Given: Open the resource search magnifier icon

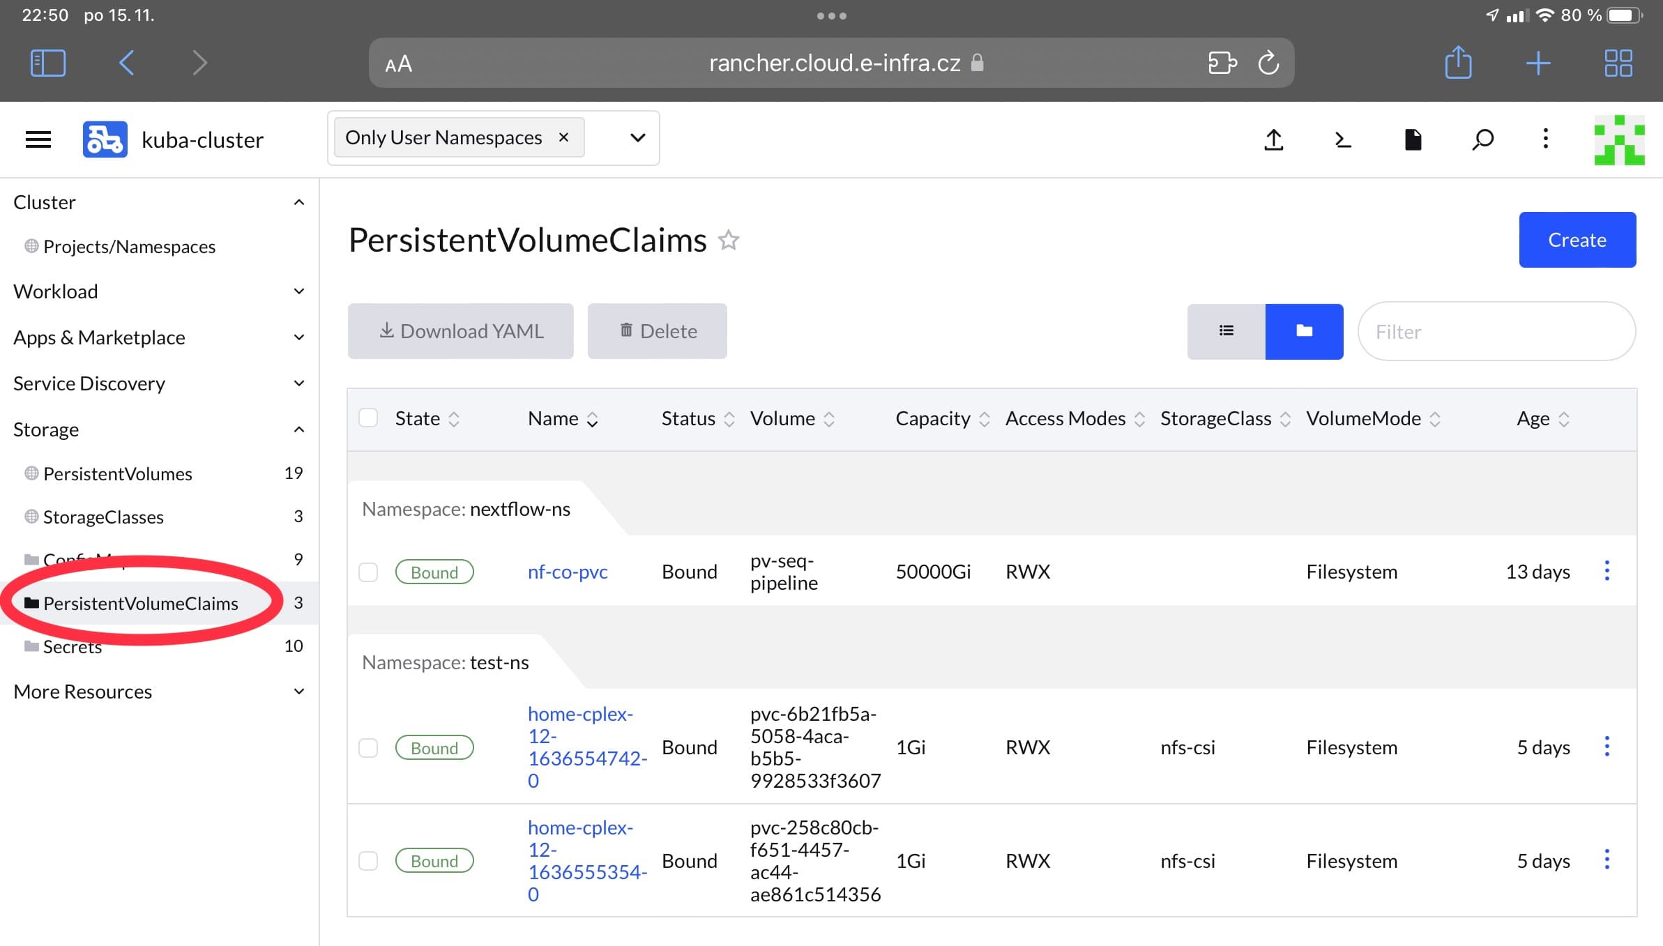Looking at the screenshot, I should [x=1482, y=139].
